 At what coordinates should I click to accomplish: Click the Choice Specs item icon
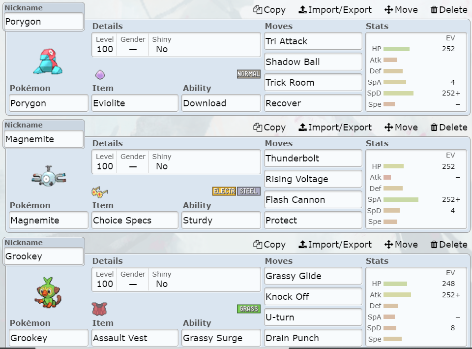(x=100, y=191)
